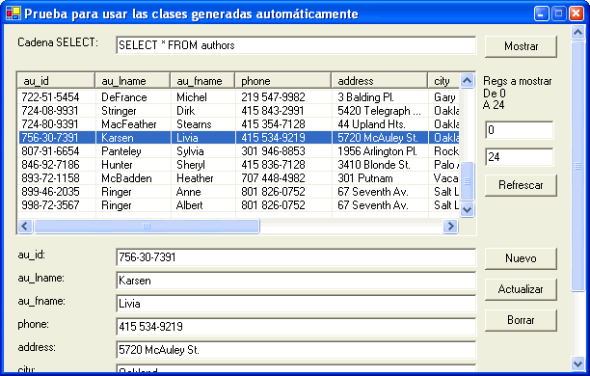Click the form's scroll down arrow
The width and height of the screenshot is (590, 376).
coord(577,363)
